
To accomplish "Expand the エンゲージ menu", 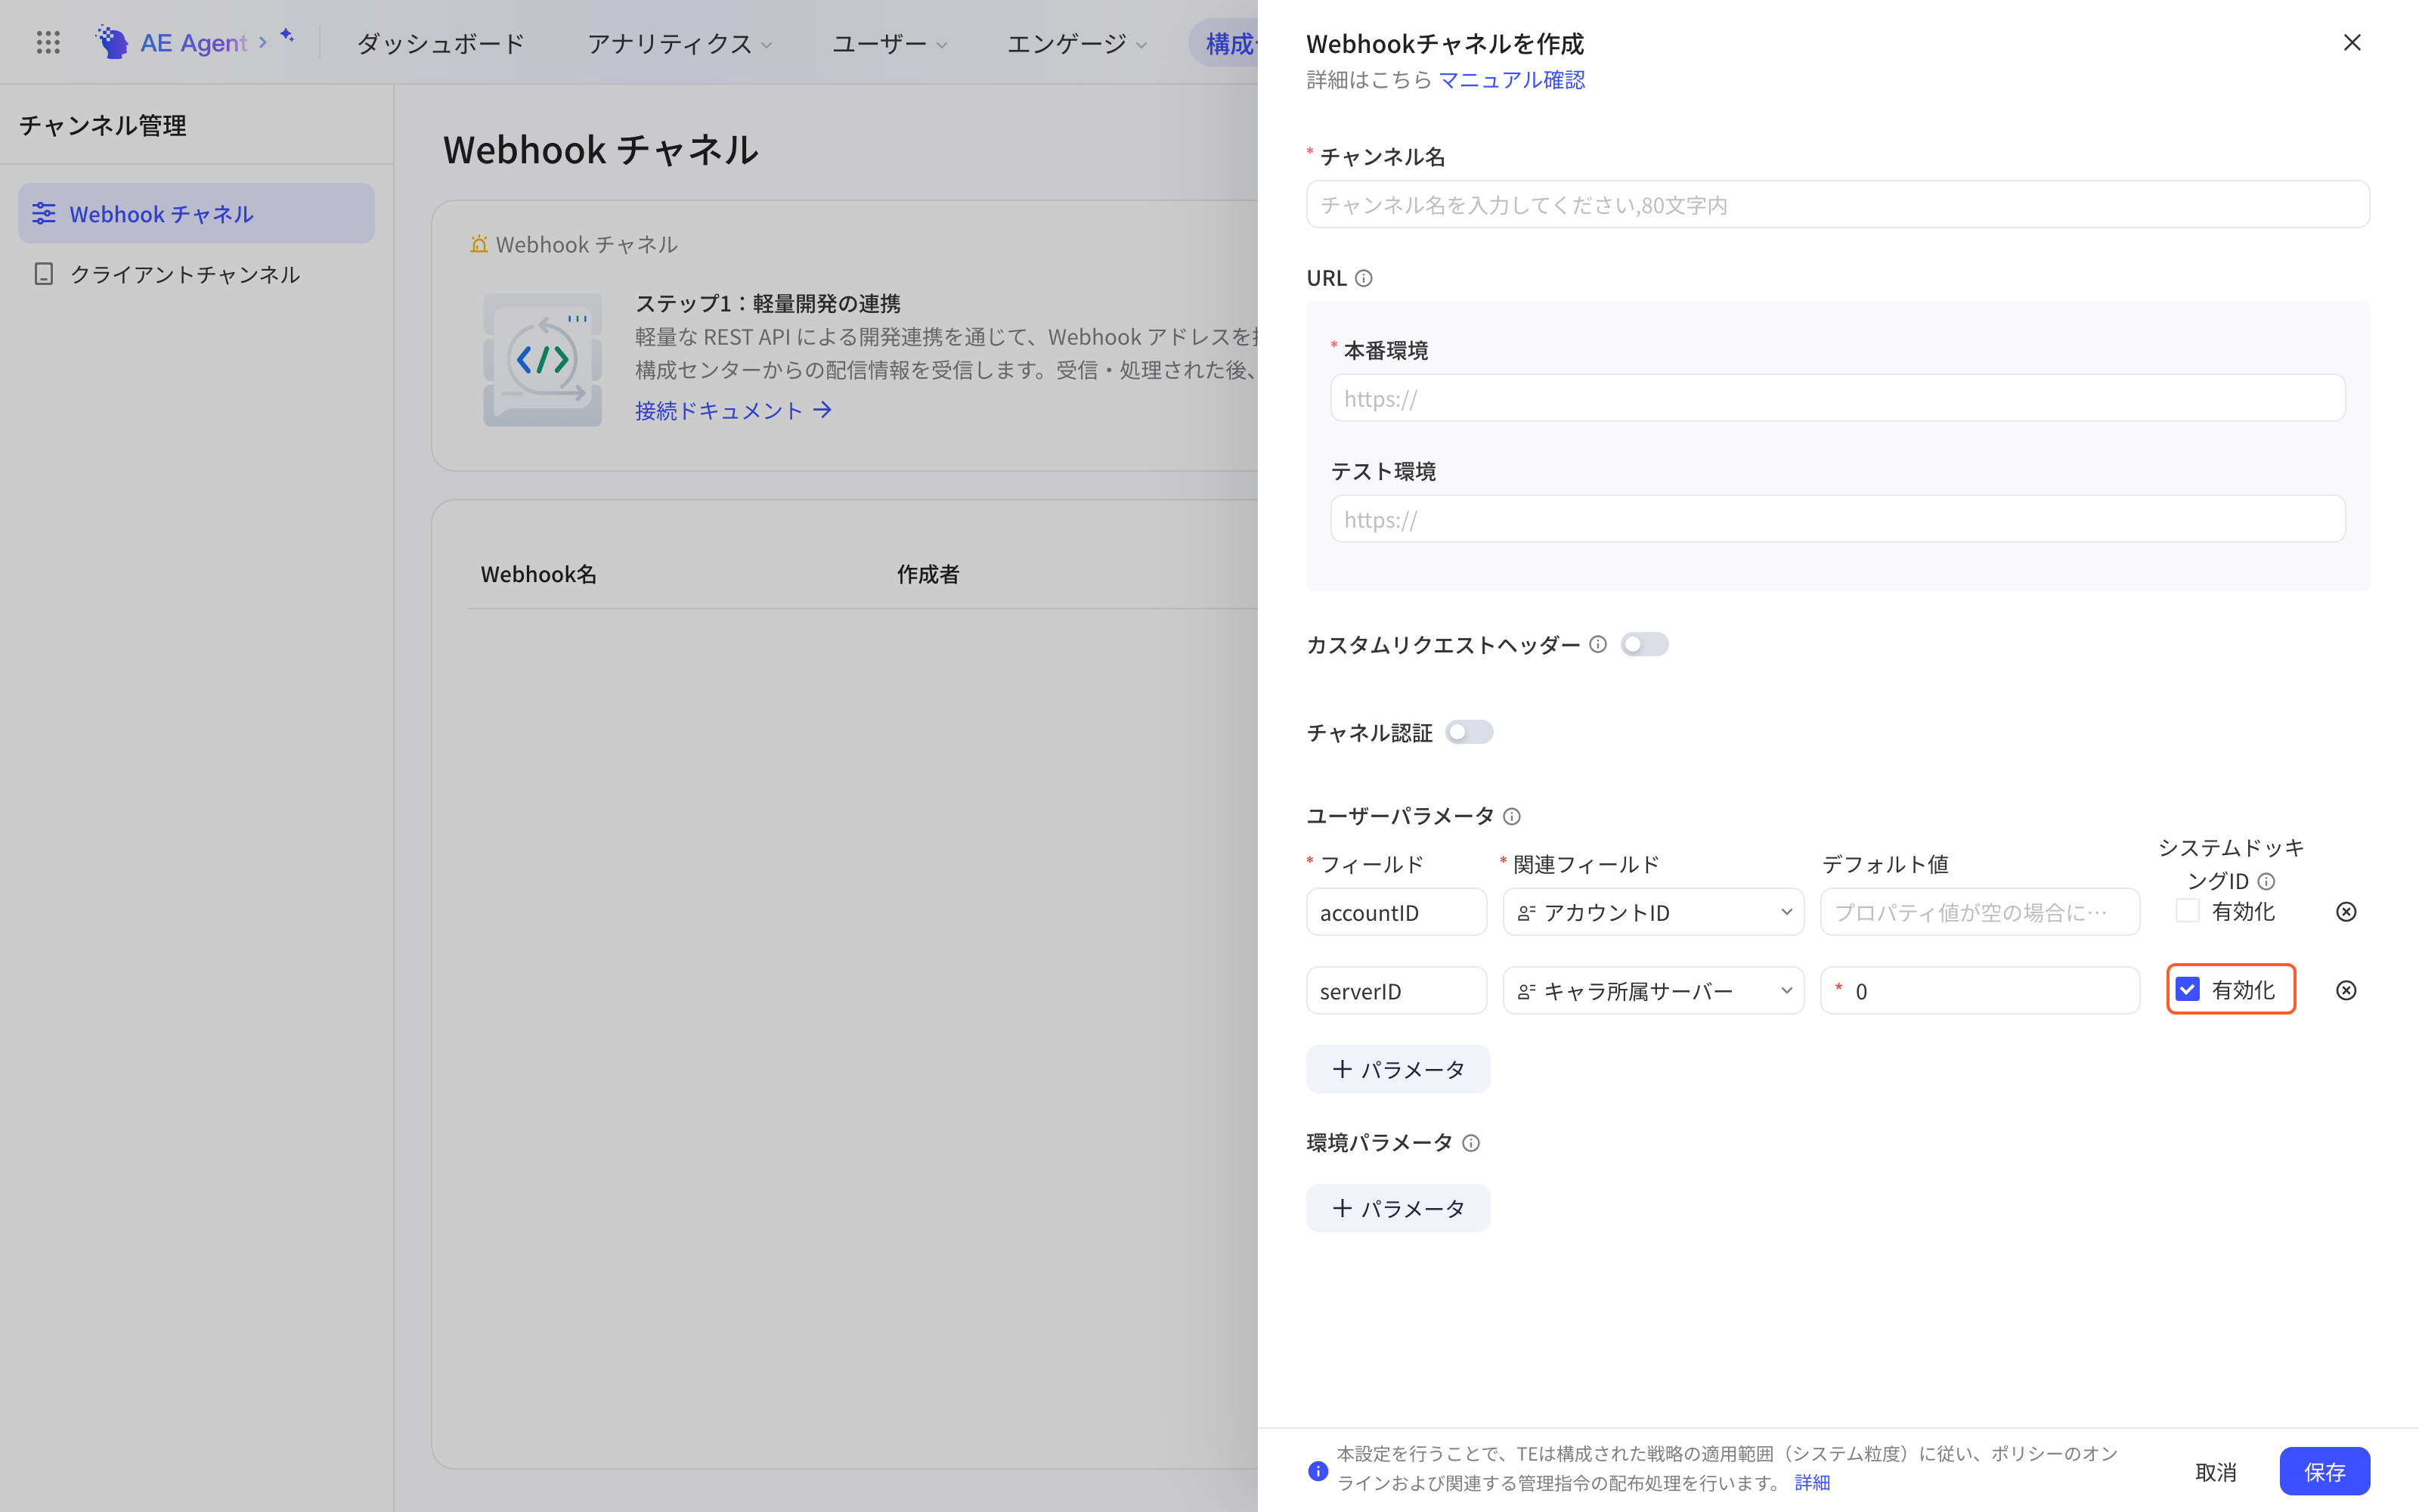I will (1076, 43).
